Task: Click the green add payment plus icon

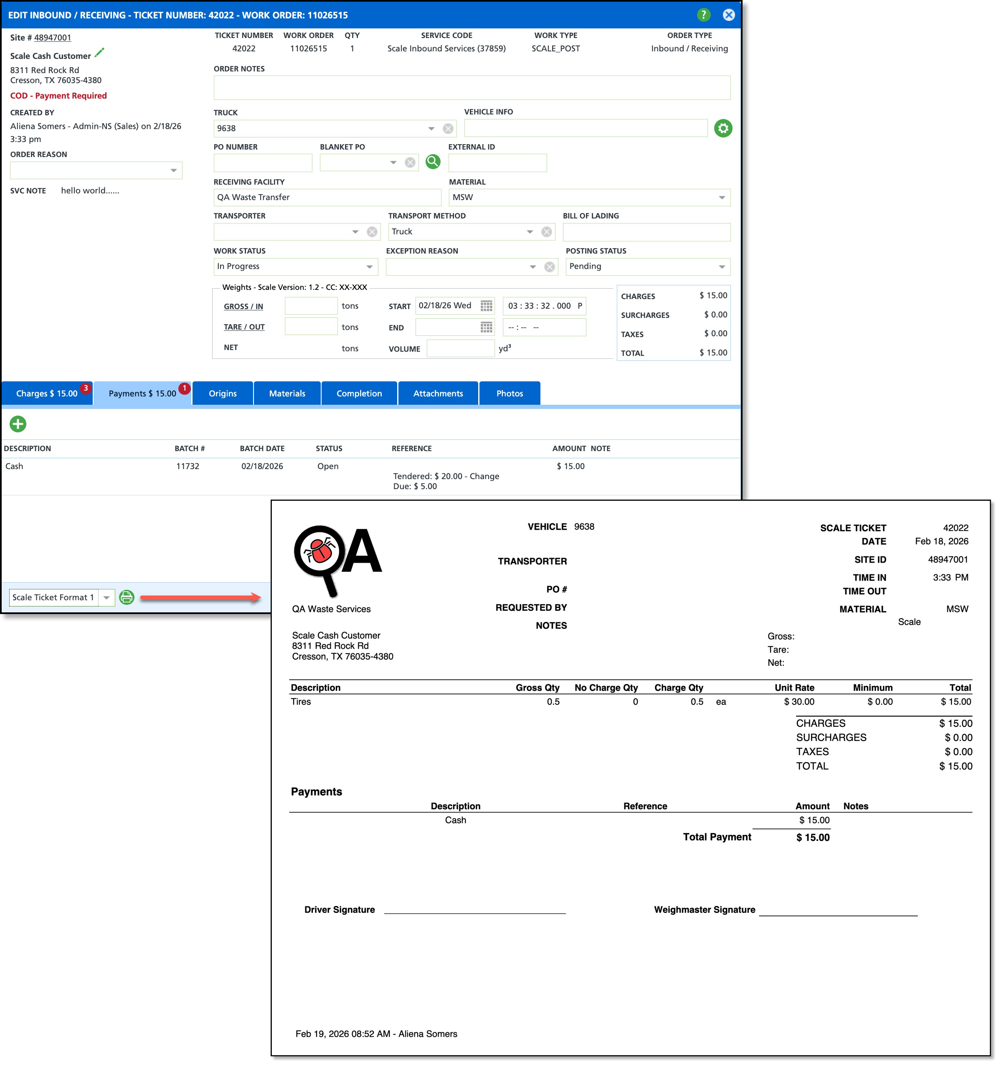Action: [18, 424]
